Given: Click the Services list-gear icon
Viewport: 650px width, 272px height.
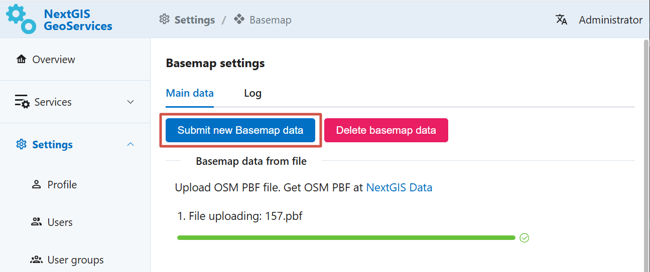Looking at the screenshot, I should click(22, 102).
